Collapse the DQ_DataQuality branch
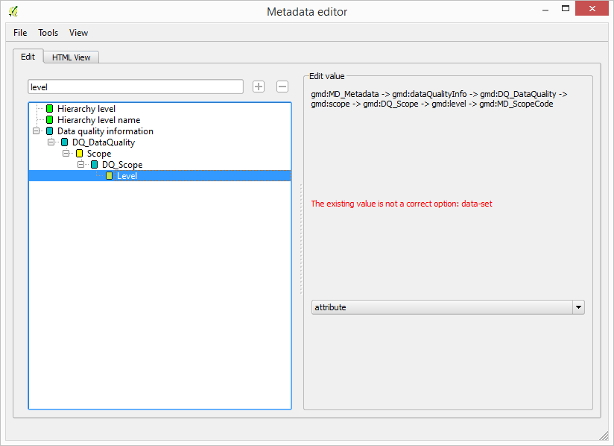This screenshot has width=614, height=446. coord(51,142)
